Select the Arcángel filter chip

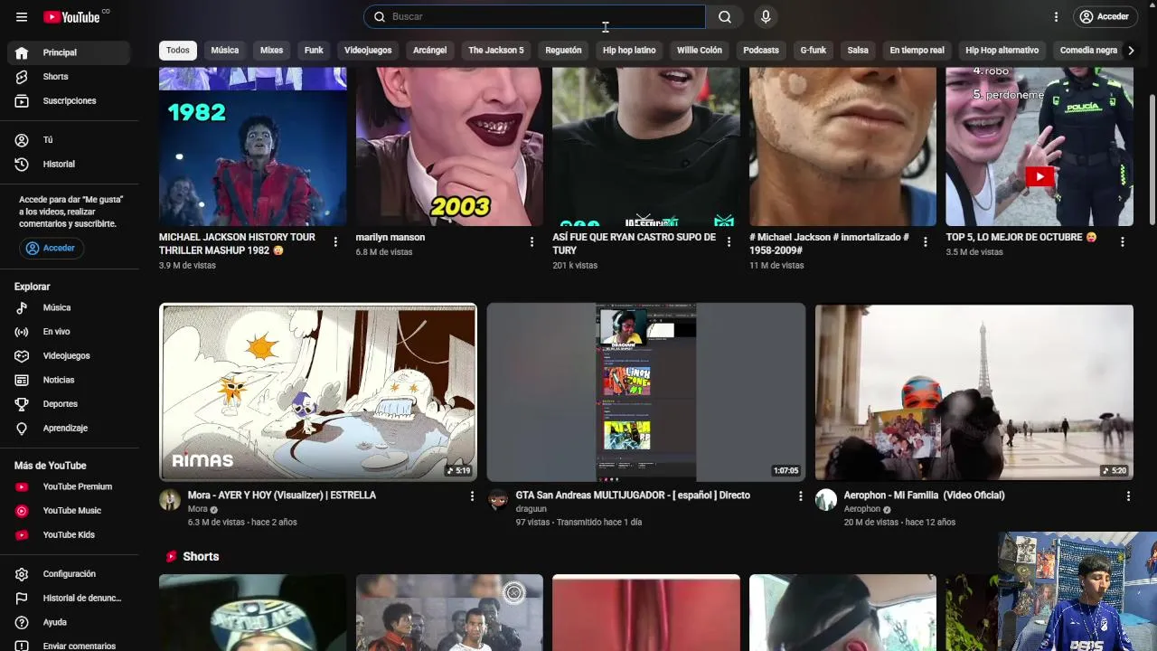coord(430,51)
